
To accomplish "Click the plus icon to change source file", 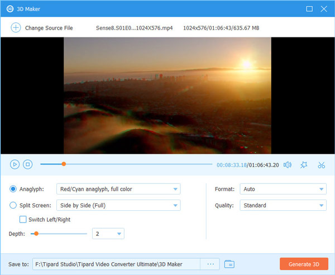I will point(16,28).
